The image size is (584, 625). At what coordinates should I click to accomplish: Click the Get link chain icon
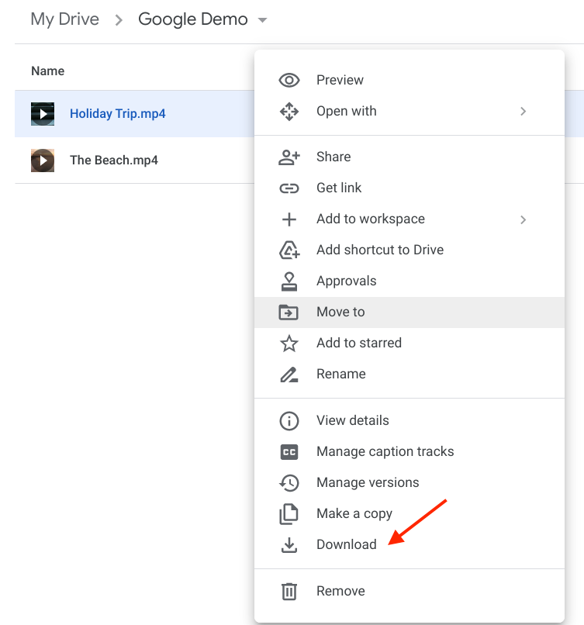[289, 188]
